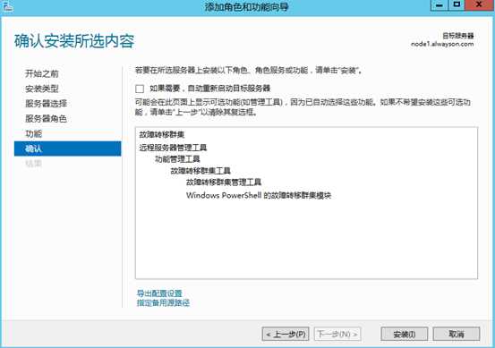Screen dimensions: 495x348
Task: Open the 指定备用源路径 link
Action: tap(163, 303)
